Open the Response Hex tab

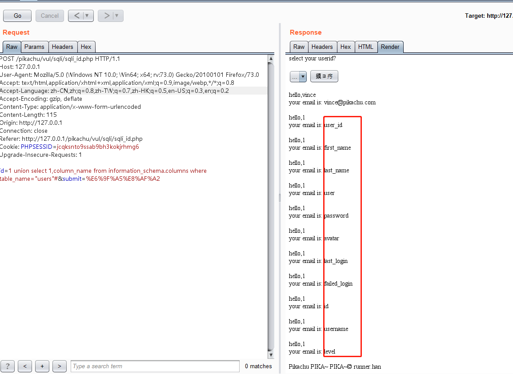pyautogui.click(x=345, y=47)
